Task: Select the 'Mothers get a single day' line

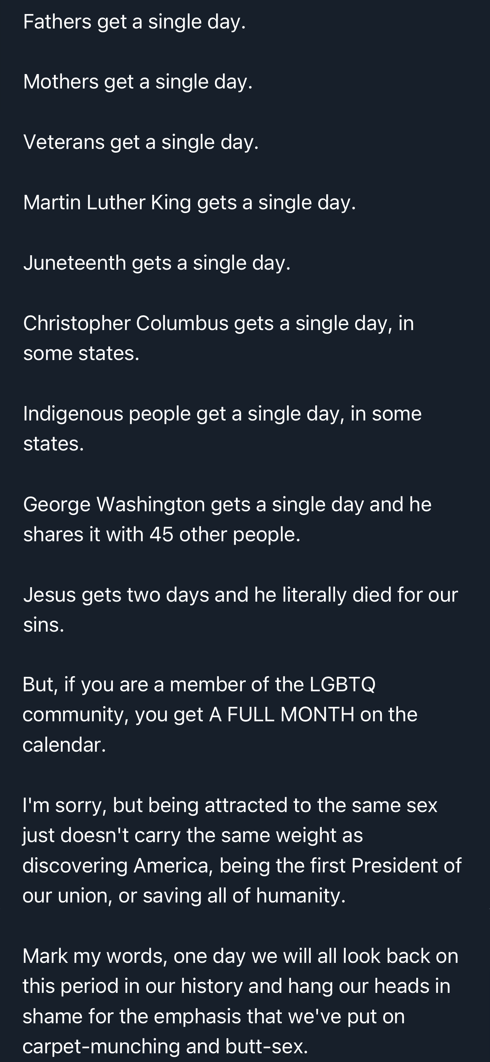Action: (x=138, y=82)
